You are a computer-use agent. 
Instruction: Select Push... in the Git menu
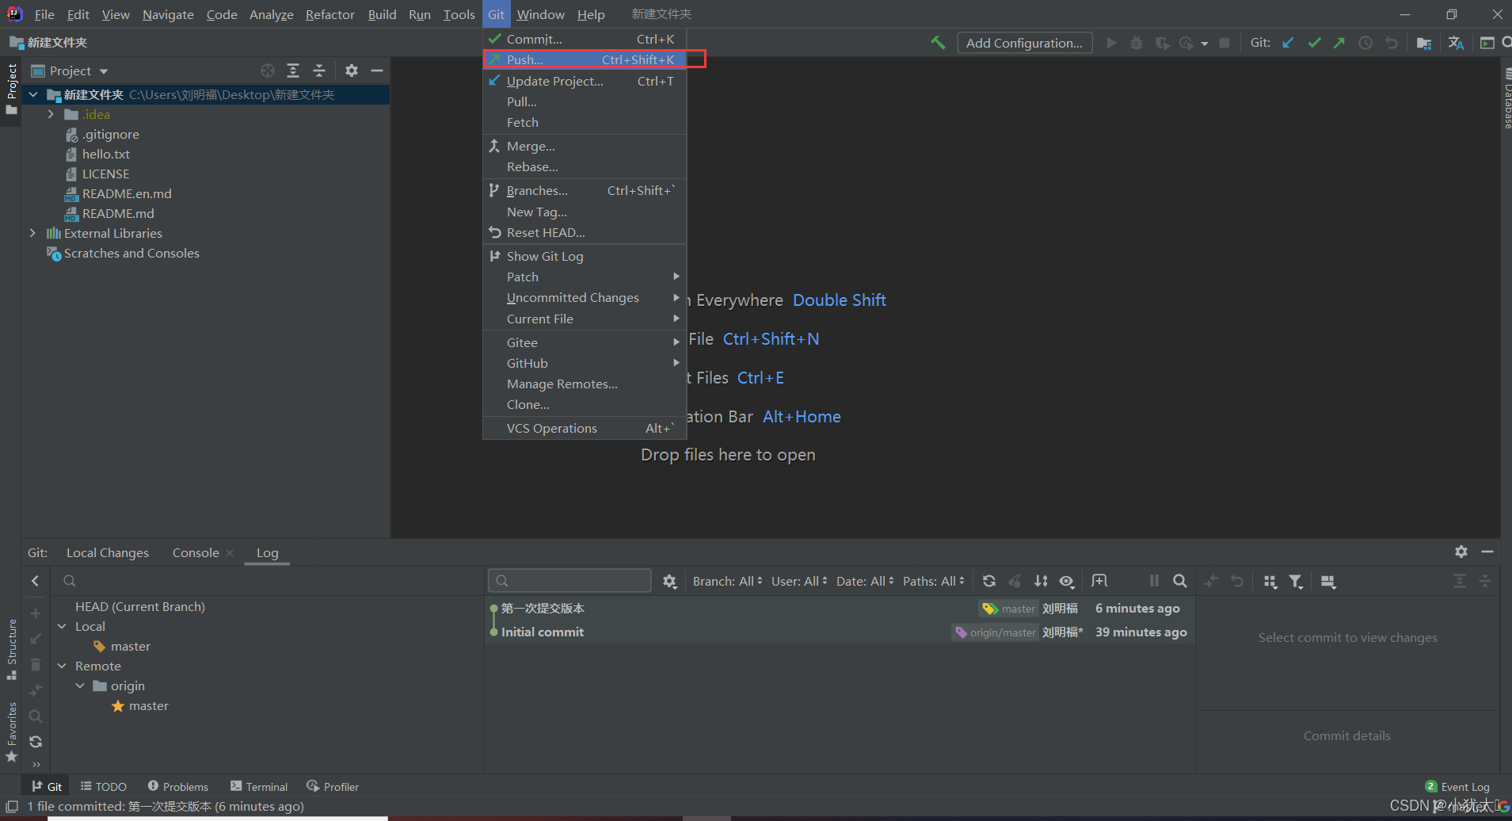click(x=585, y=59)
